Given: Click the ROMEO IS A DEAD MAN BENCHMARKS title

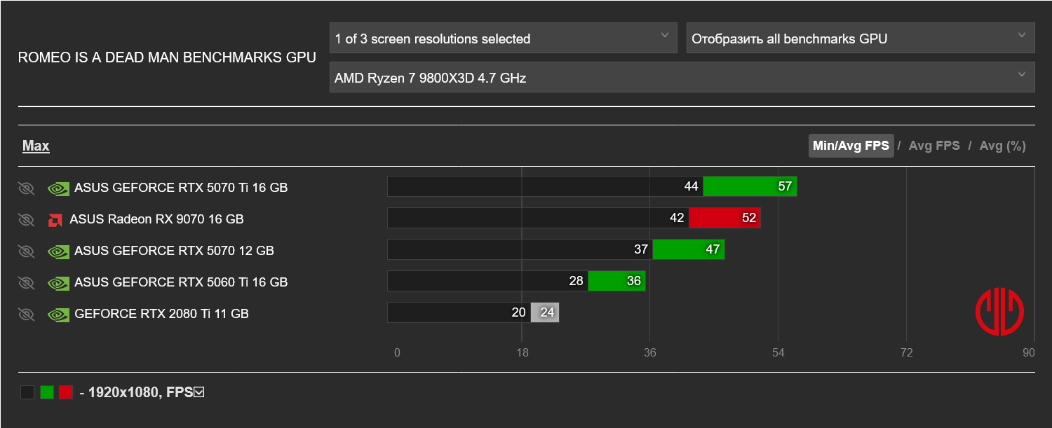Looking at the screenshot, I should click(167, 57).
